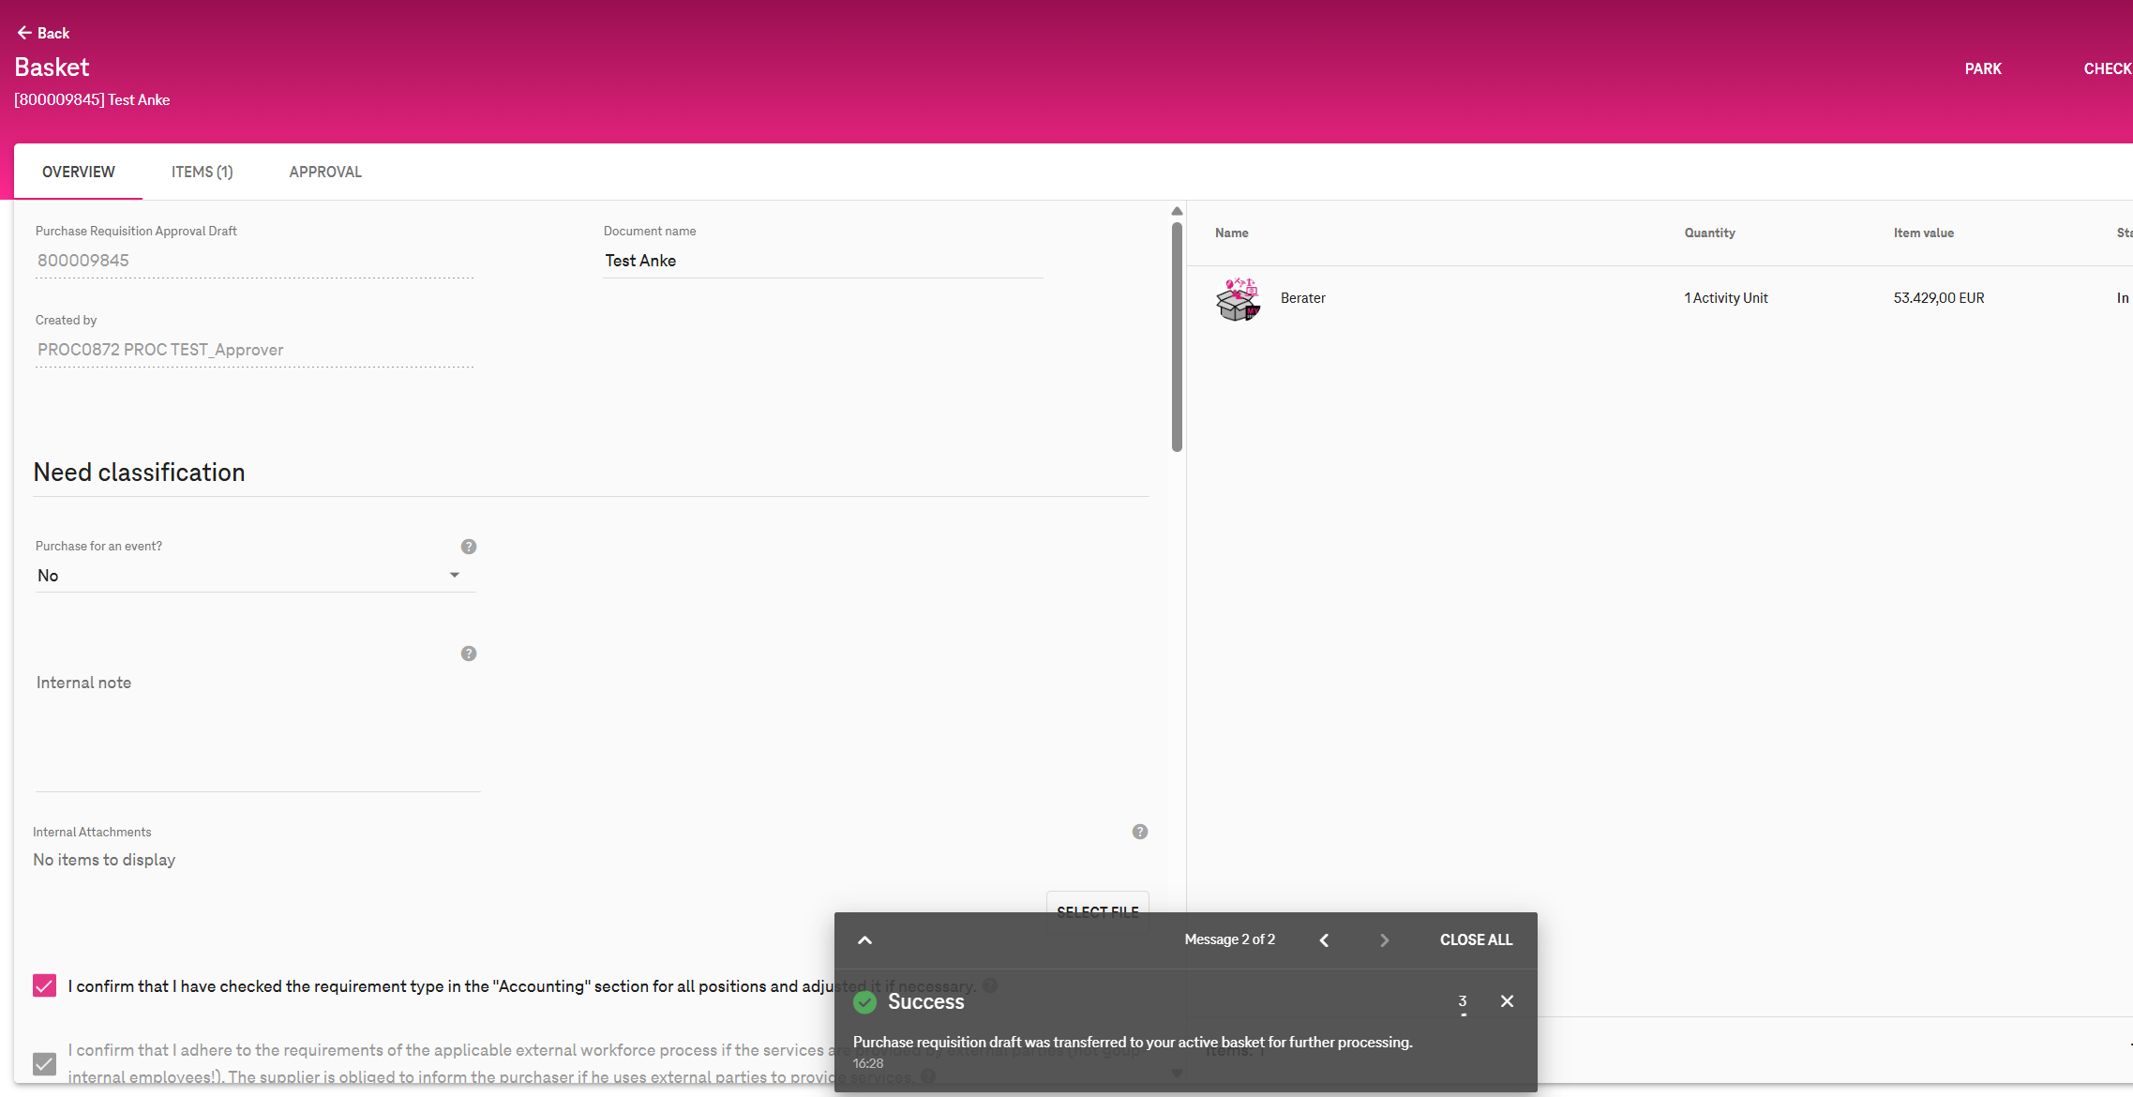Go to the next message
The height and width of the screenshot is (1097, 2133).
pos(1384,939)
